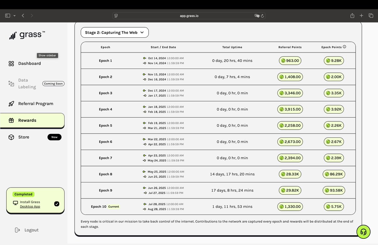Screen dimensions: 378x245
Task: Select the Rewards menu item
Action: pyautogui.click(x=32, y=120)
